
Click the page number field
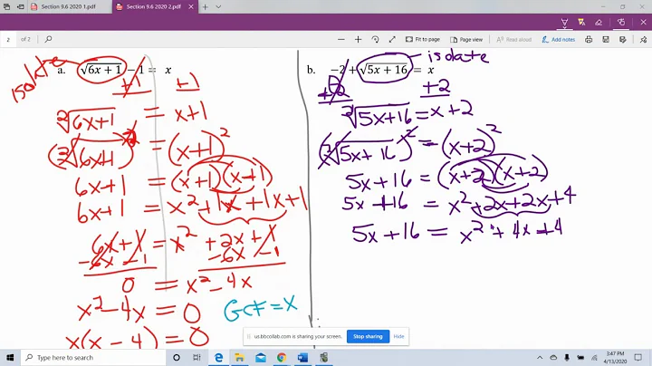click(x=8, y=40)
